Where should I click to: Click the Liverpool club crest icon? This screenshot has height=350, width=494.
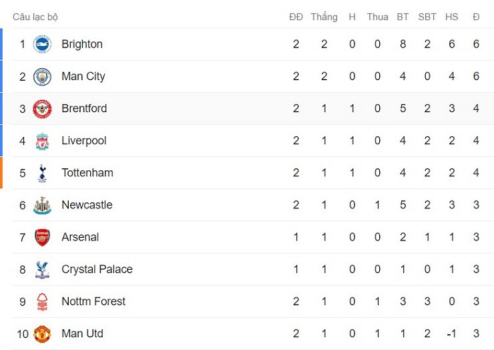(42, 141)
